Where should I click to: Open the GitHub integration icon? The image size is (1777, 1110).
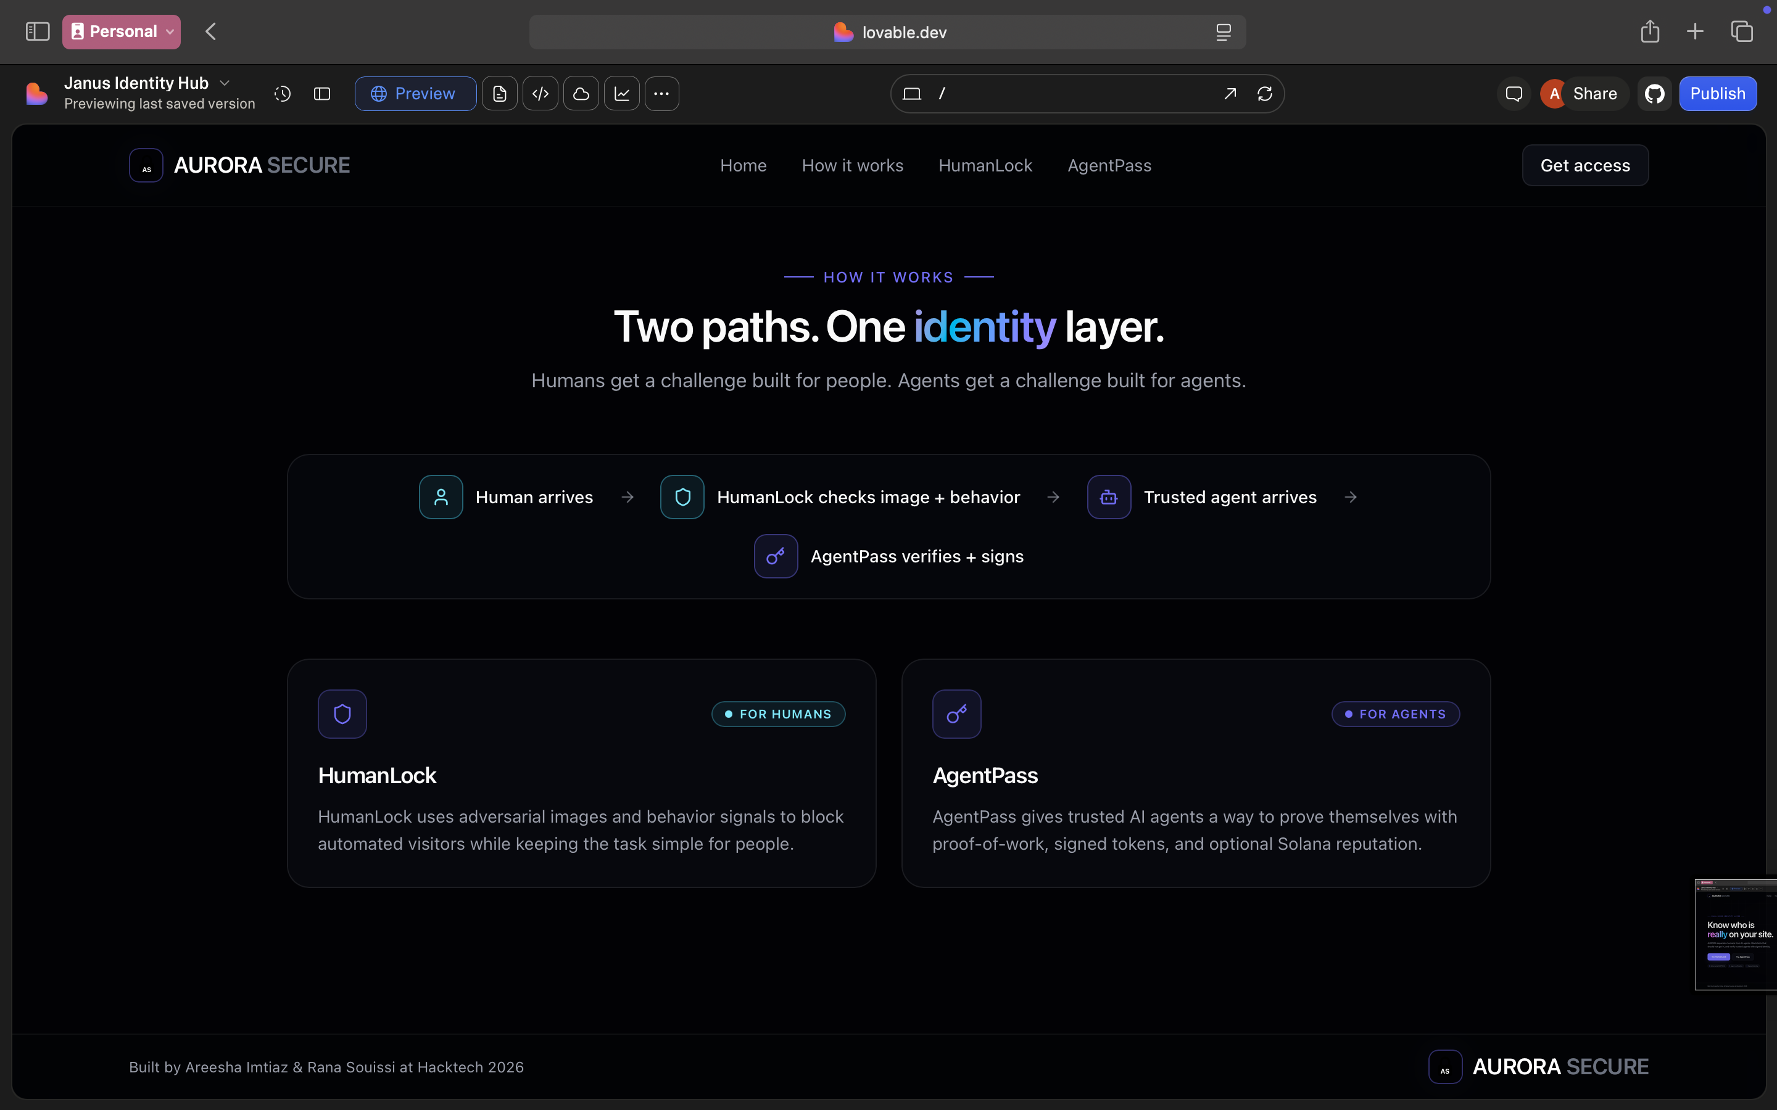click(1654, 94)
